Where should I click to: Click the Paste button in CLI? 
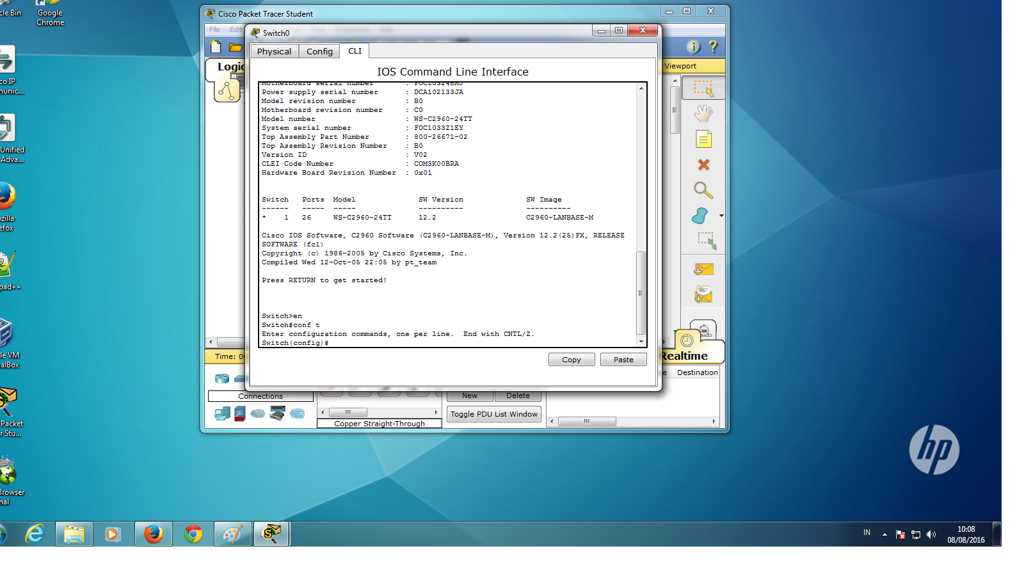tap(623, 360)
